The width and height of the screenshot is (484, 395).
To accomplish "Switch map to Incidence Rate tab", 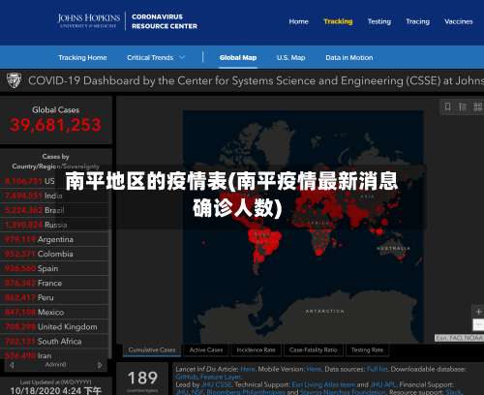I will point(256,350).
